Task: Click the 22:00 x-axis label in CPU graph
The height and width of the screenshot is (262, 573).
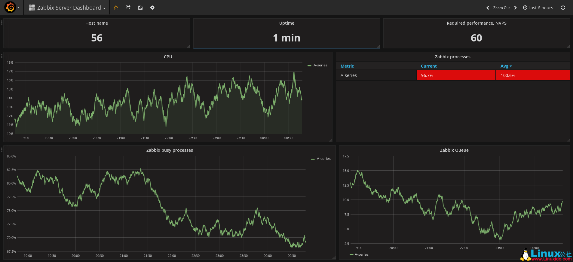Action: point(169,138)
